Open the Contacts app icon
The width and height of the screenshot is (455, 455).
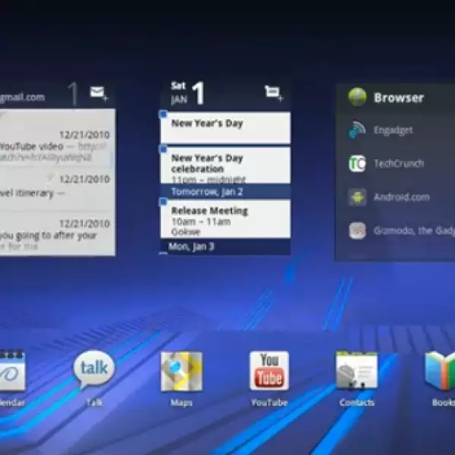(356, 370)
